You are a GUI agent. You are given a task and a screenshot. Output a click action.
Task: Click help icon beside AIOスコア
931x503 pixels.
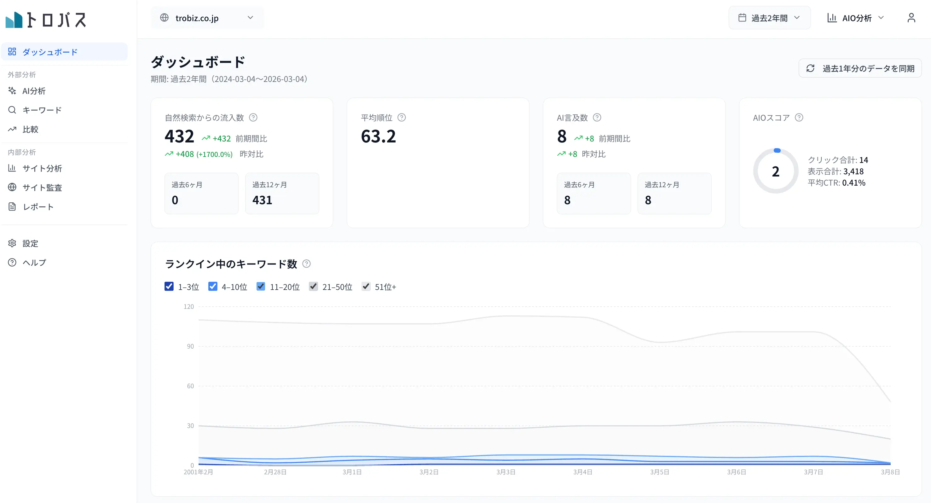[x=799, y=118]
